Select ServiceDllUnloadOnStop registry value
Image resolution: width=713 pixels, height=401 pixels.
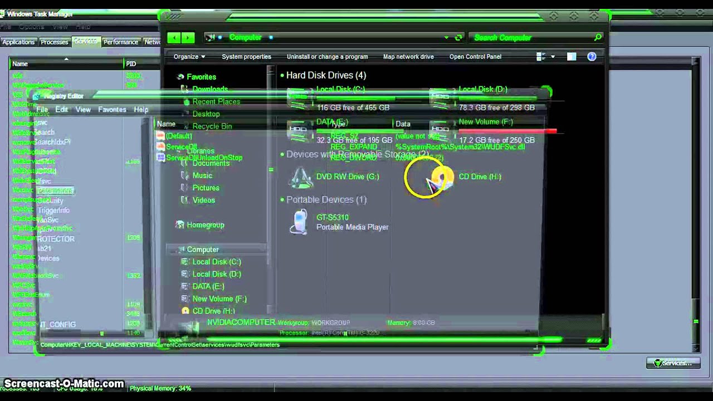204,158
